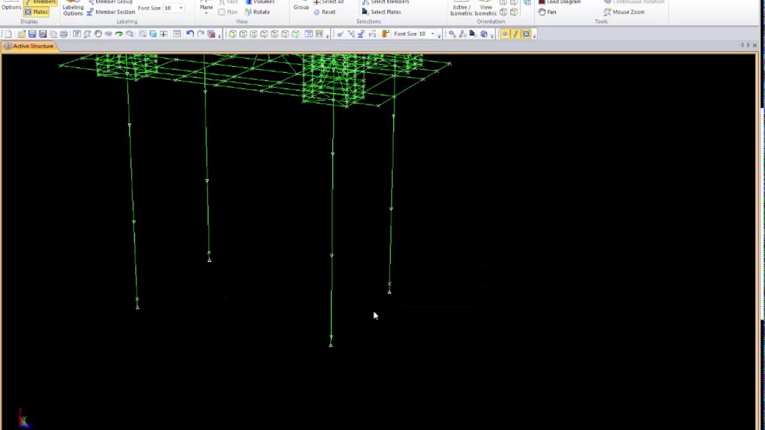Click the Load Diagram tool

click(559, 2)
